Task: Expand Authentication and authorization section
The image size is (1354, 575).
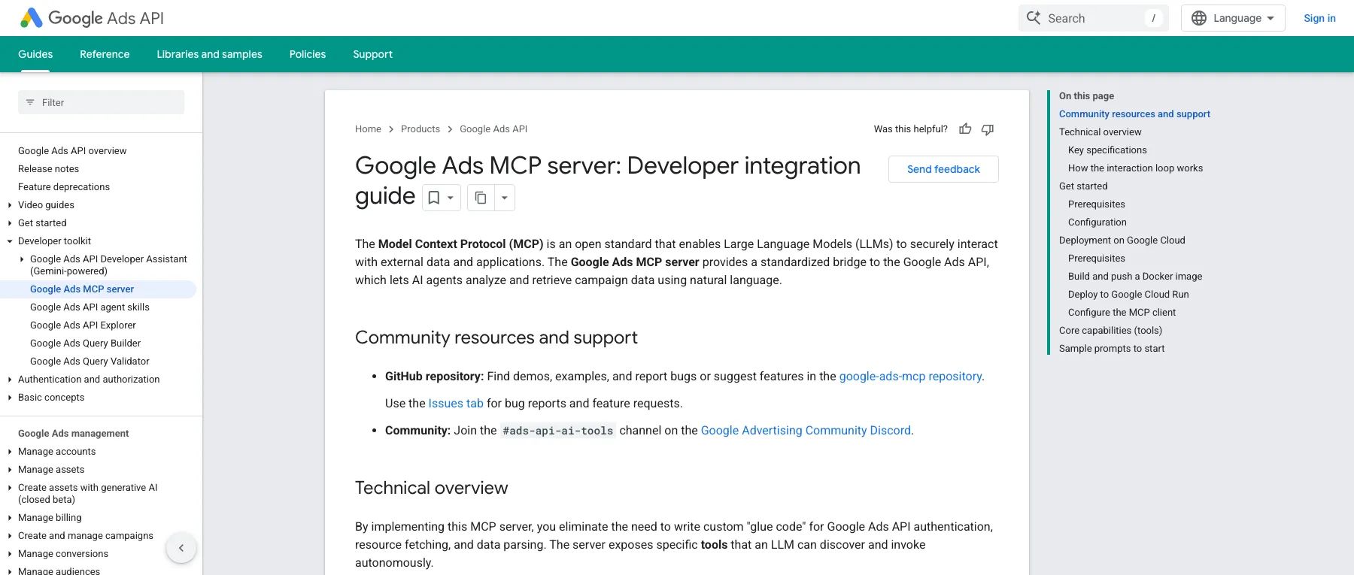Action: point(10,379)
